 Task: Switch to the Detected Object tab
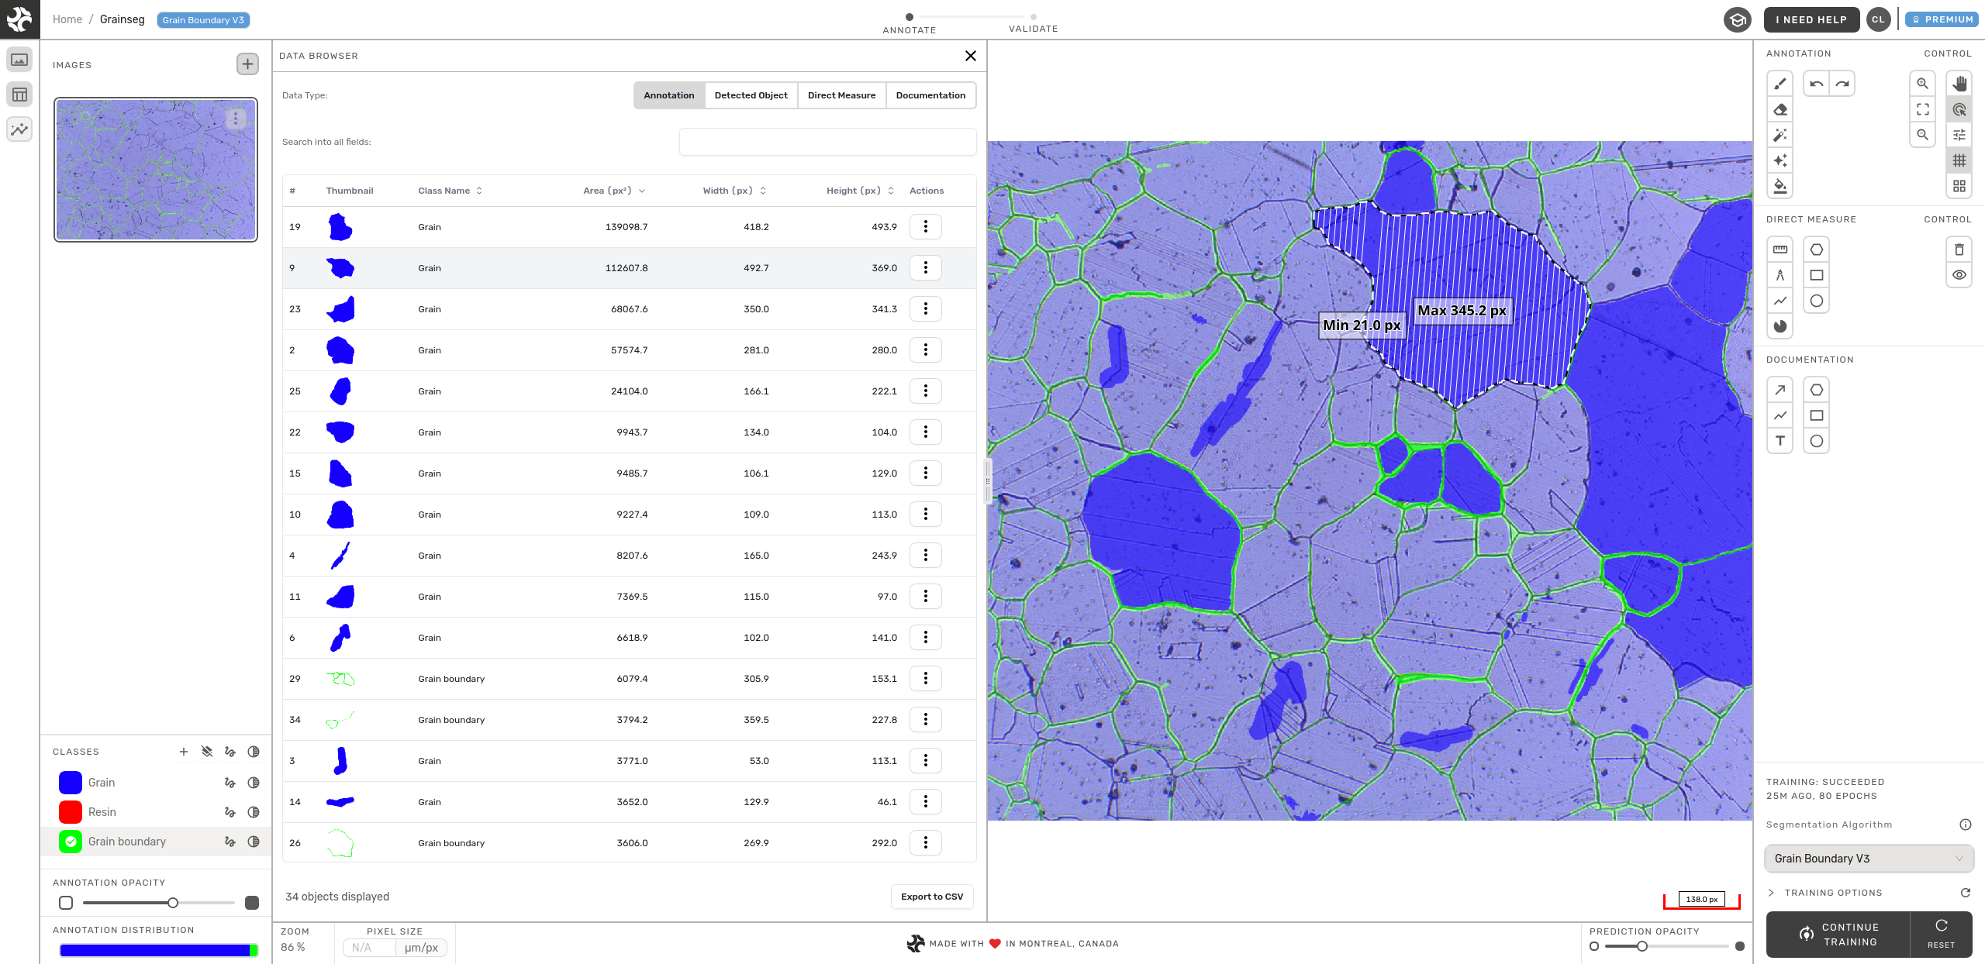pos(751,95)
